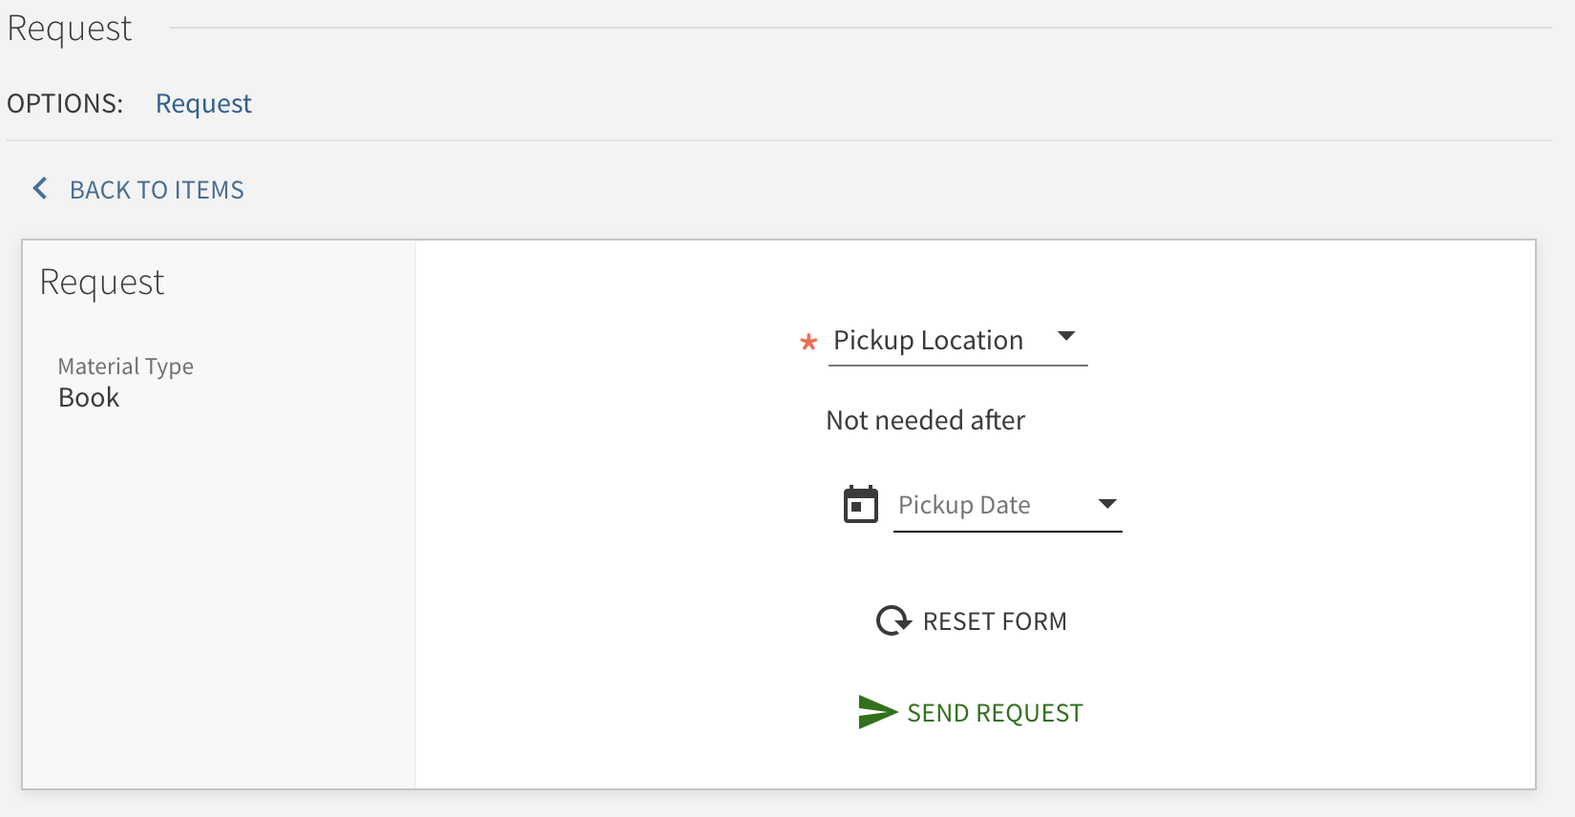Click the Request heading in side panel
The image size is (1575, 817).
[x=102, y=283]
